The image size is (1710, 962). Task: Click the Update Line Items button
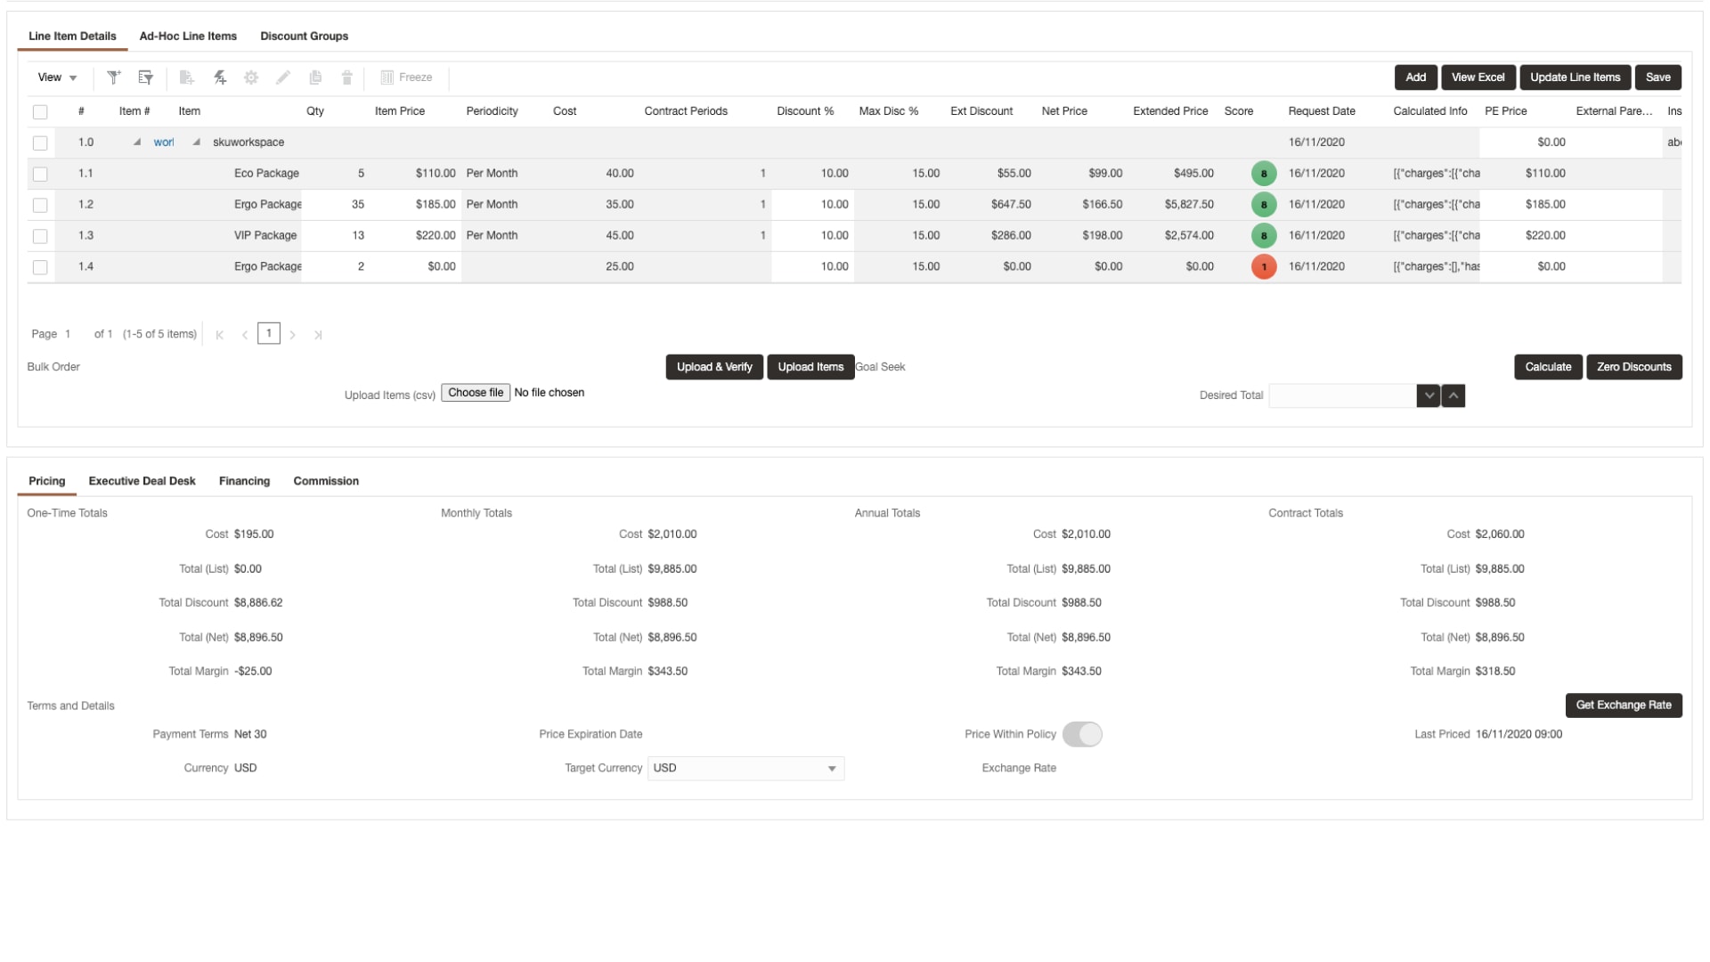pos(1575,77)
